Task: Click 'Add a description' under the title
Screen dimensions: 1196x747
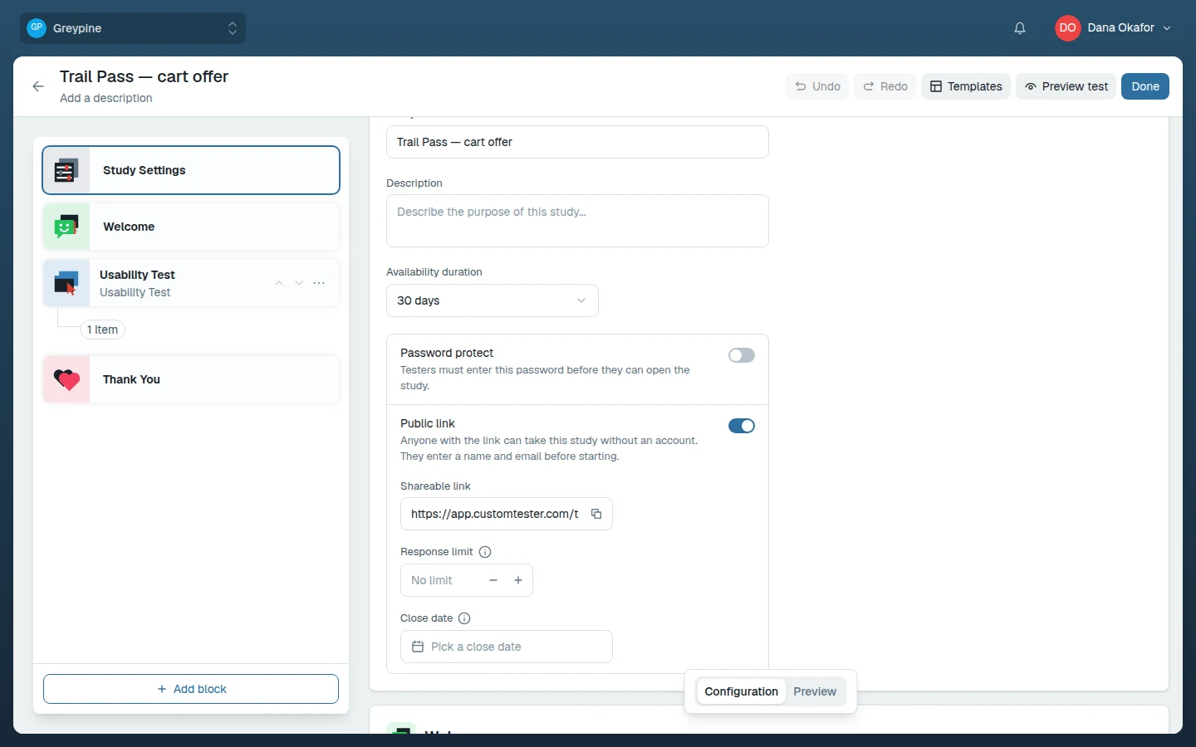Action: coord(106,98)
